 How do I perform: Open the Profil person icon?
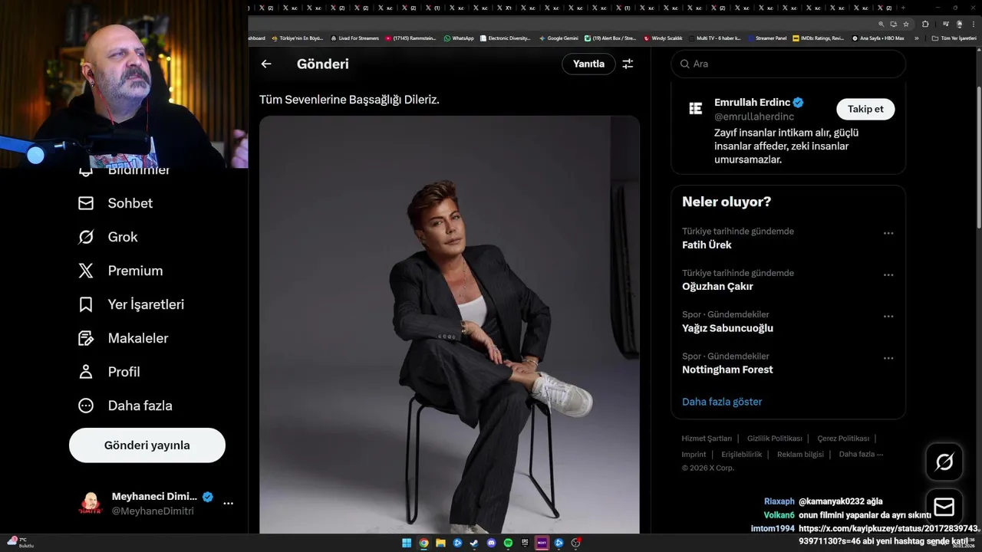pos(86,372)
